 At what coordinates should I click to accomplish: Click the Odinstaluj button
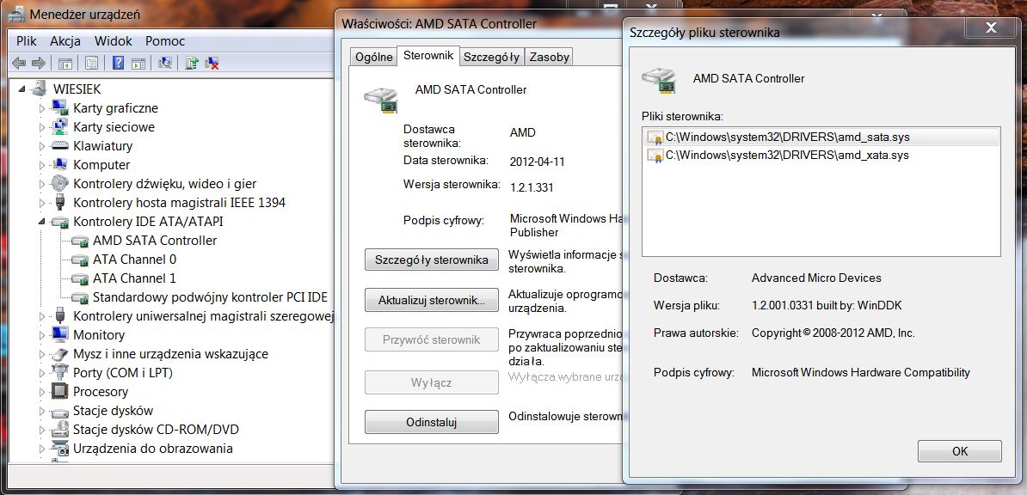432,422
